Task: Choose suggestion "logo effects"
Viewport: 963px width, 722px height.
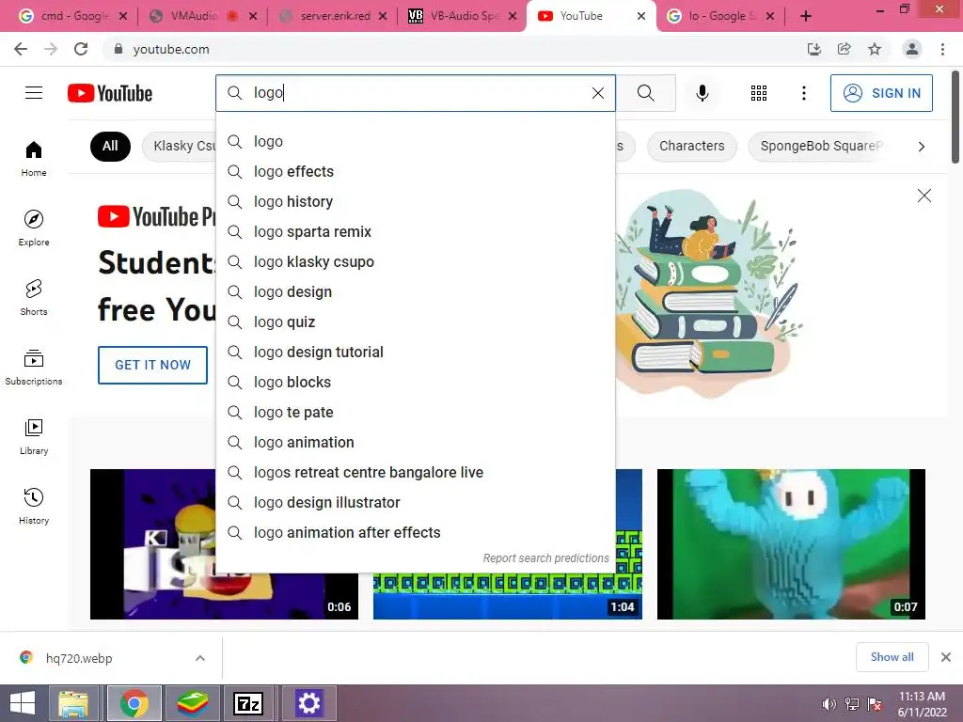Action: (x=415, y=171)
